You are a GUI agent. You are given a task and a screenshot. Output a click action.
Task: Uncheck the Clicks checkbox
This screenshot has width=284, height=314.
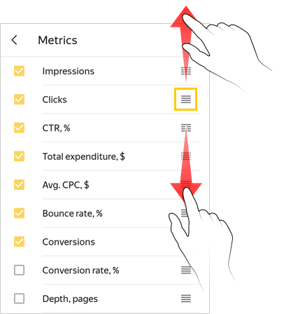click(19, 100)
